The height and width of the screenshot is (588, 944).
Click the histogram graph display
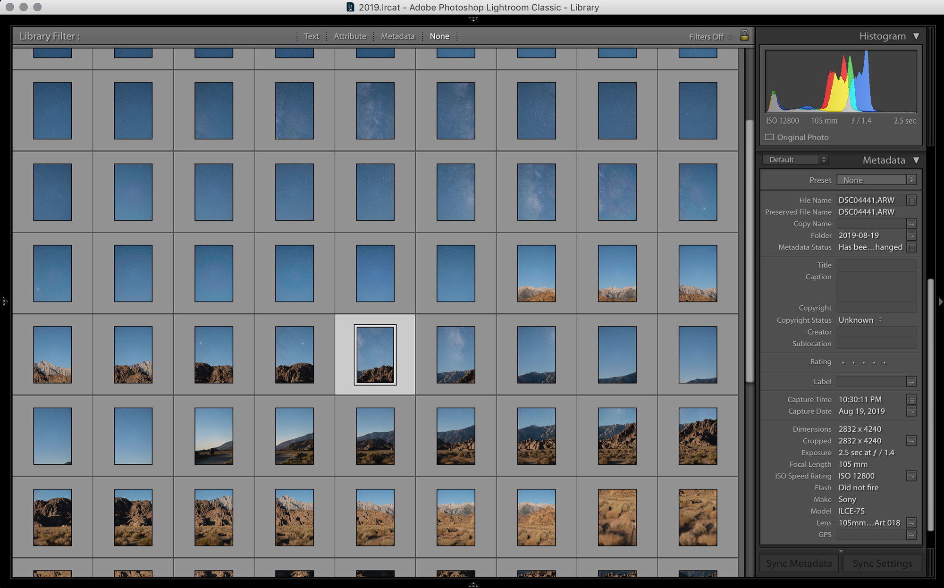coord(841,81)
